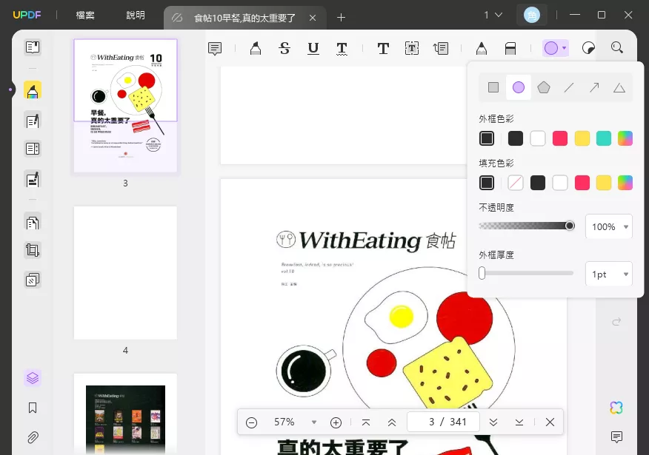The image size is (649, 455).
Task: Select the no-fill option for fill color
Action: point(516,183)
